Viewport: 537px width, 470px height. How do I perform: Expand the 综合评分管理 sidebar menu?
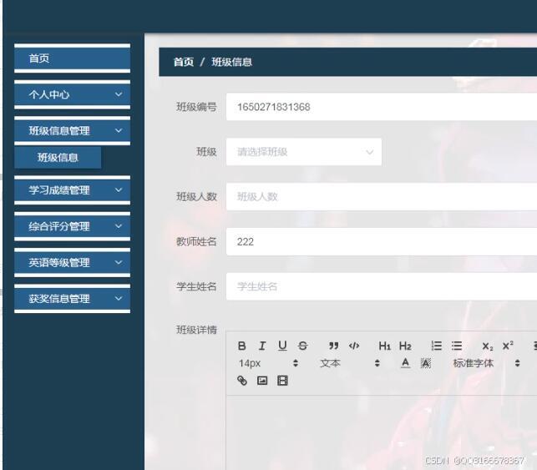coord(73,226)
